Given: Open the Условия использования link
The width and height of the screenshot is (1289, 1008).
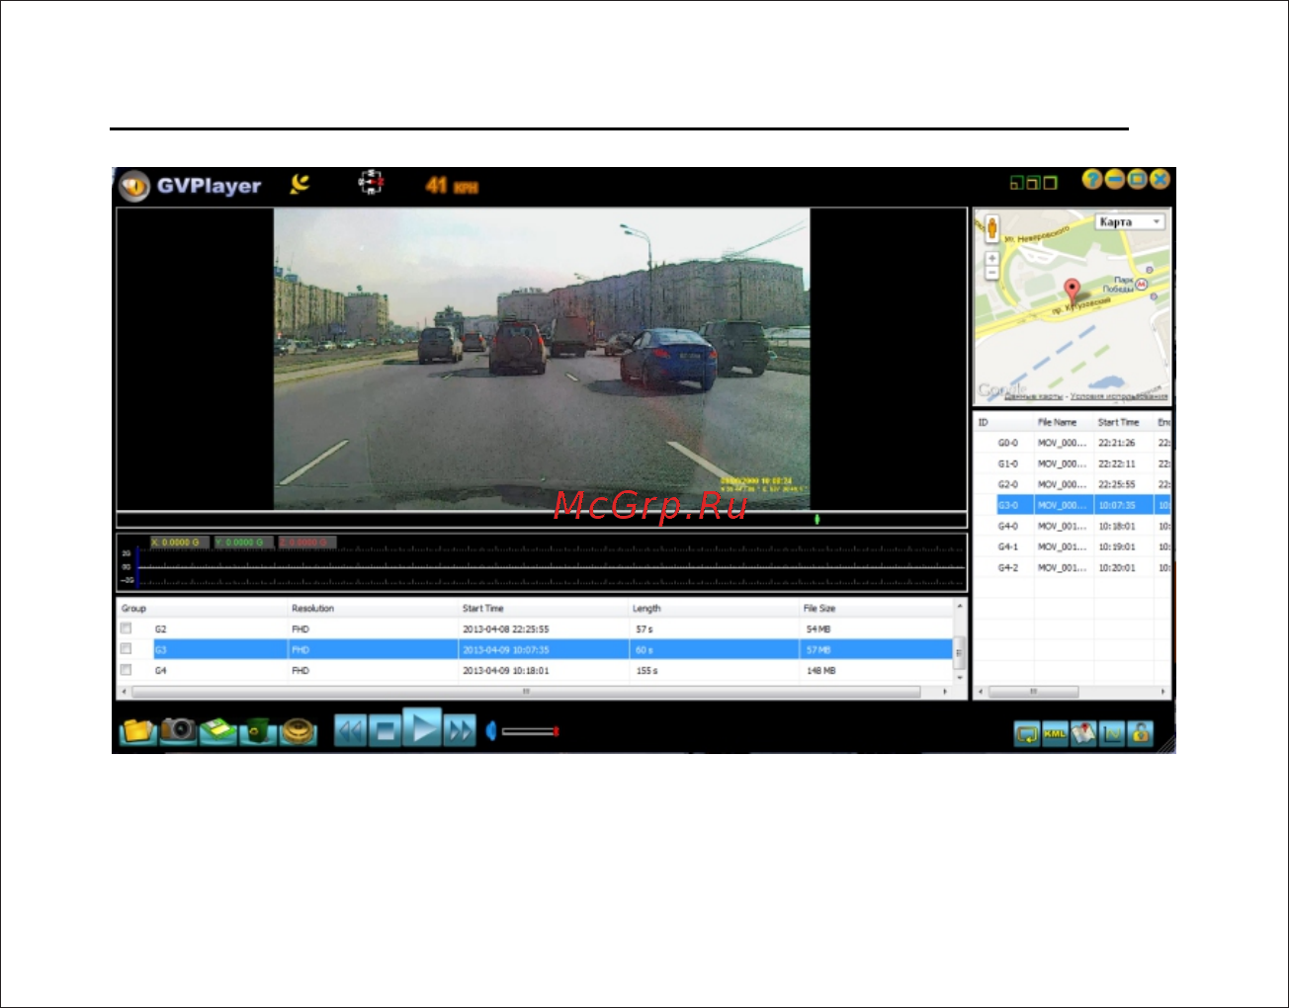Looking at the screenshot, I should coord(1118,396).
